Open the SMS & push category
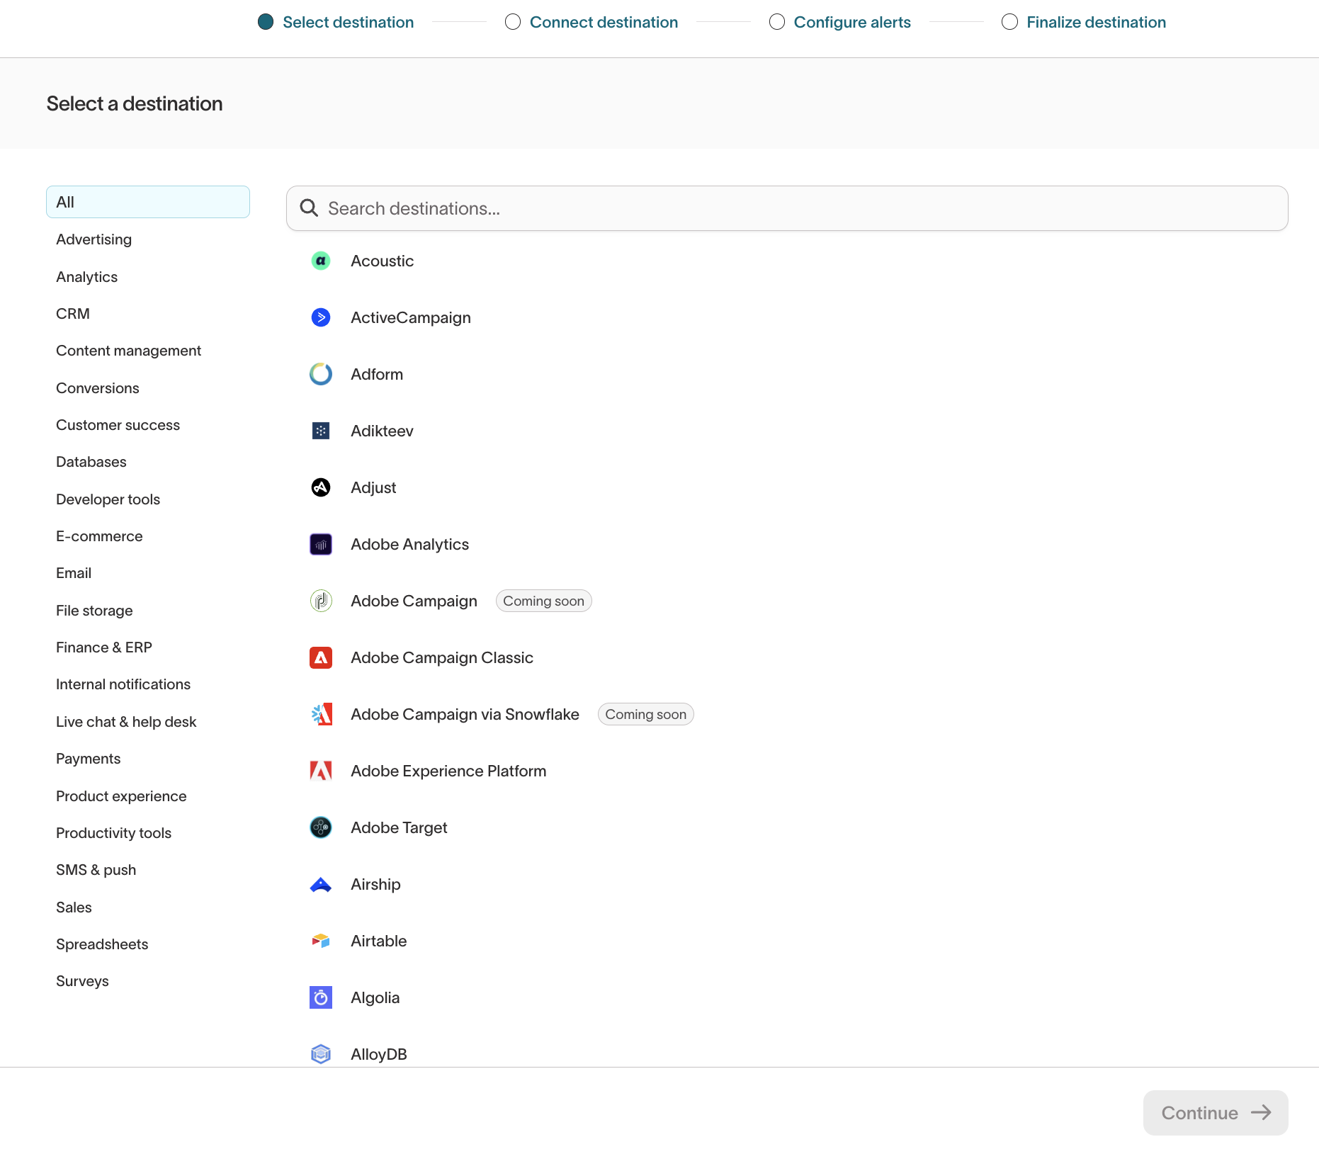This screenshot has width=1319, height=1149. tap(96, 870)
